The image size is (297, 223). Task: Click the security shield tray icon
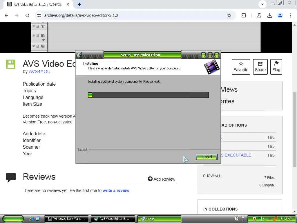[254, 219]
